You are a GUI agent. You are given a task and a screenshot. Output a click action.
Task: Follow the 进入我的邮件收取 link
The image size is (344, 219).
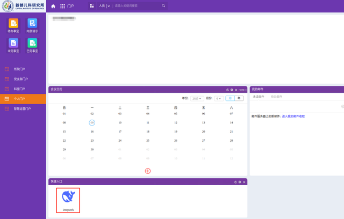(x=293, y=116)
